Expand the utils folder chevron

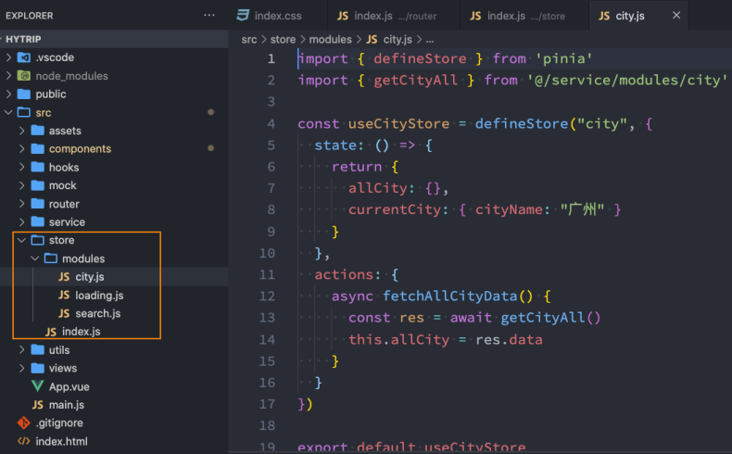[22, 350]
